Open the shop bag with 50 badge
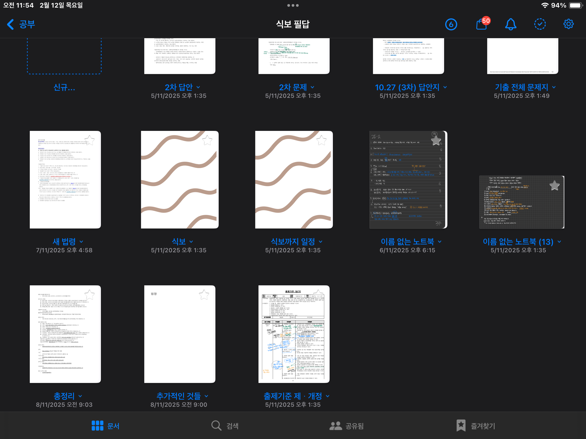The image size is (586, 439). (482, 24)
